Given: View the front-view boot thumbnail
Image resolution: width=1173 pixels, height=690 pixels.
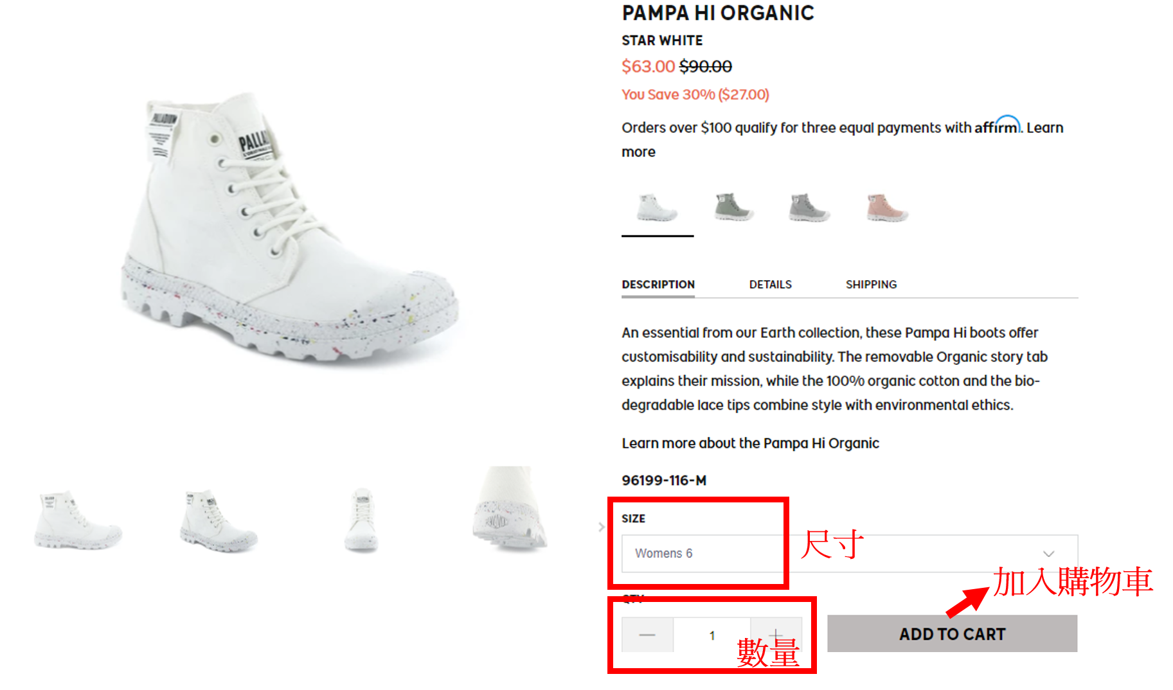Looking at the screenshot, I should [x=362, y=521].
